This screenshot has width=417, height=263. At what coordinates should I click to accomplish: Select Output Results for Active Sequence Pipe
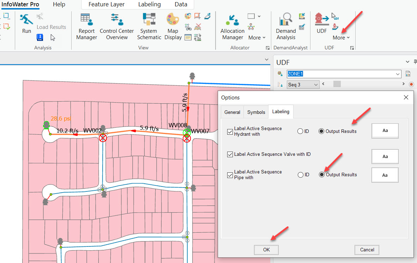[321, 175]
